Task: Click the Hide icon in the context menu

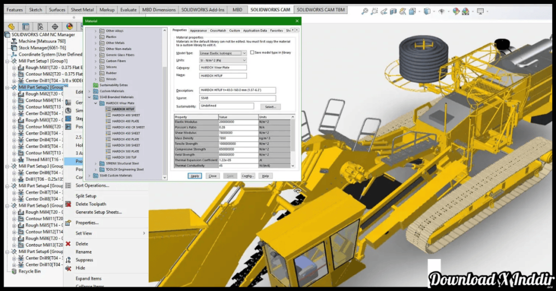Action: point(68,268)
